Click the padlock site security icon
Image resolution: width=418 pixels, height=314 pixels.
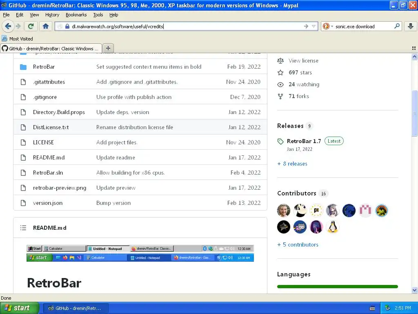67,26
